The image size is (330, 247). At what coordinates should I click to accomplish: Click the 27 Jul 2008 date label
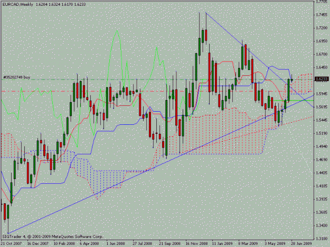[x=142, y=243]
